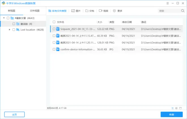Focus the 搜索 search input field

(169, 11)
